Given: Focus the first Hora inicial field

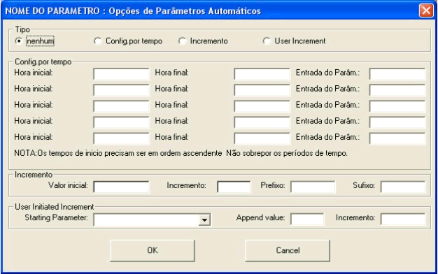Looking at the screenshot, I should click(x=122, y=74).
